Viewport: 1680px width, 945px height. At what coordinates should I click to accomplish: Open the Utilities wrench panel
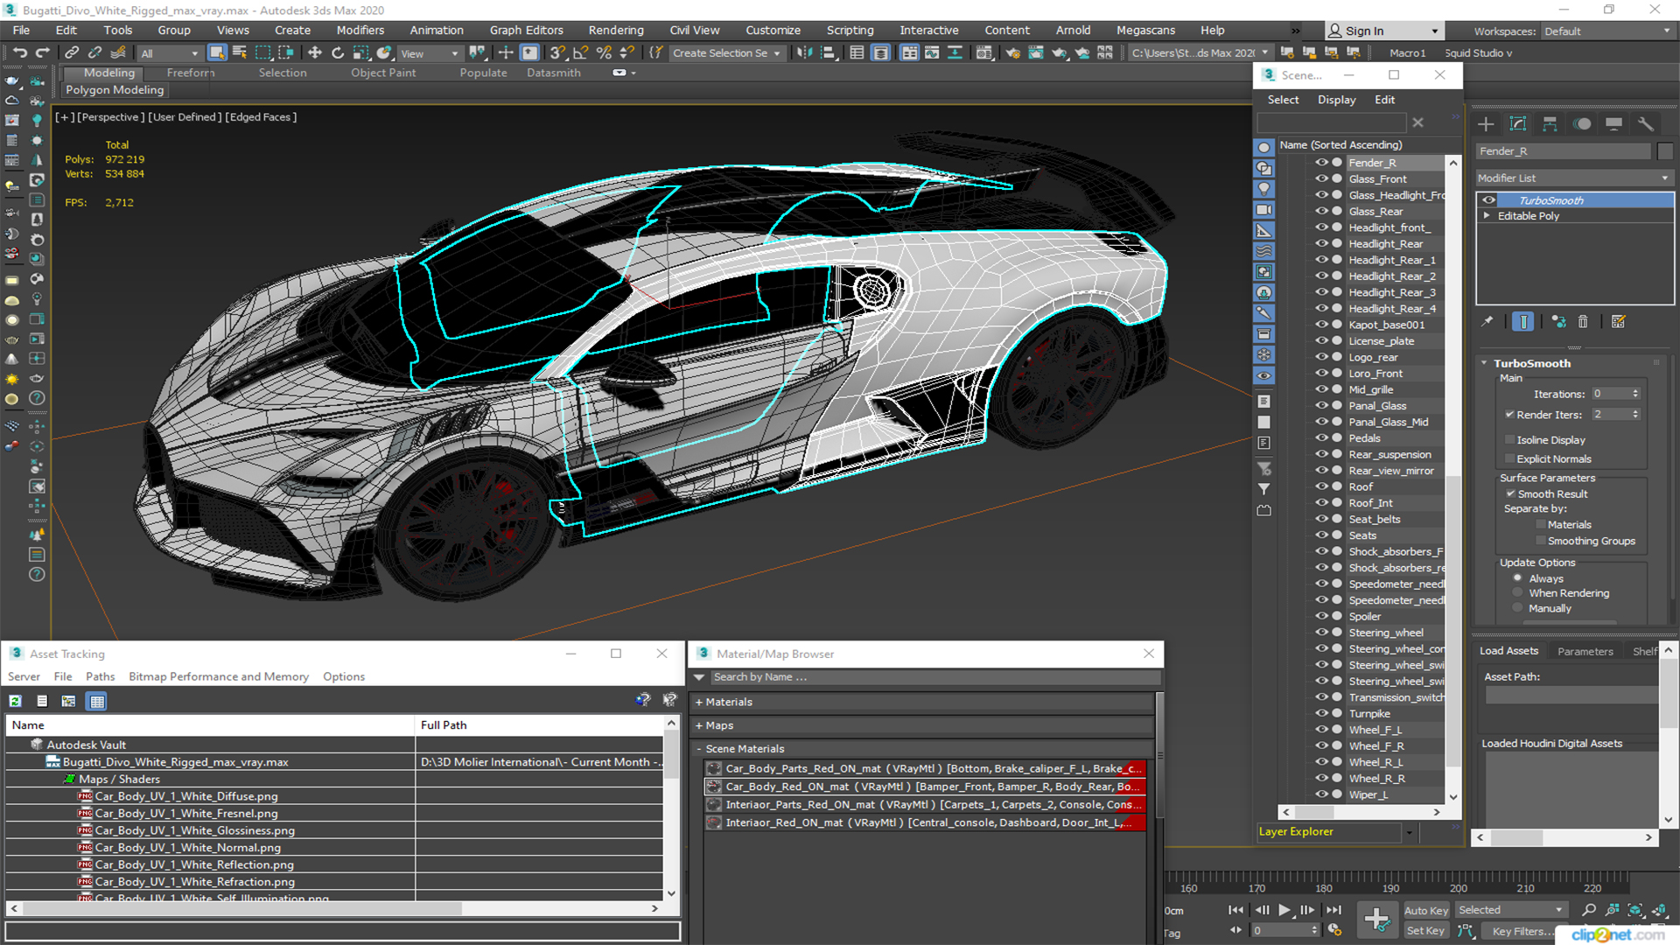(1646, 123)
